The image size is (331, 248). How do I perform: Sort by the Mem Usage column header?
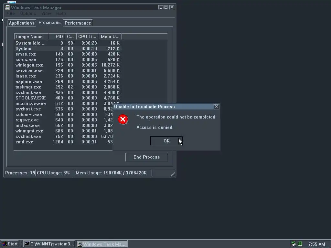110,36
